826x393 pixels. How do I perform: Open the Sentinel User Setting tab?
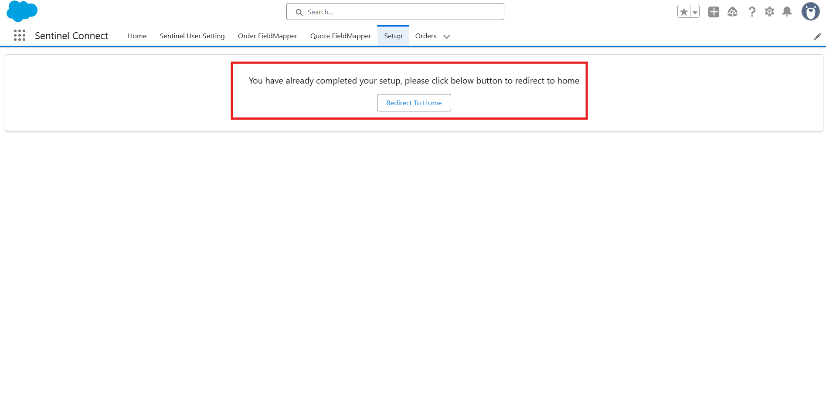pos(192,36)
